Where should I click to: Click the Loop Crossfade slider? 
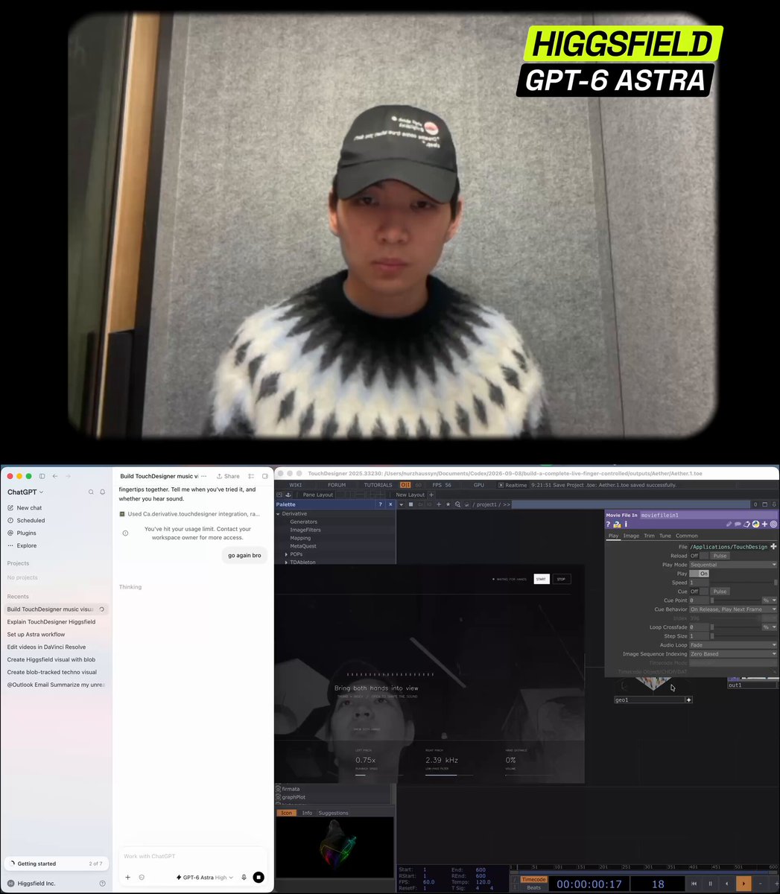(x=735, y=627)
